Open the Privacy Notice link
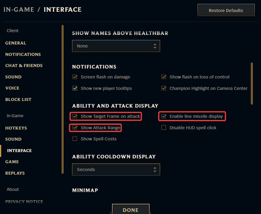The height and width of the screenshot is (214, 261). (24, 202)
